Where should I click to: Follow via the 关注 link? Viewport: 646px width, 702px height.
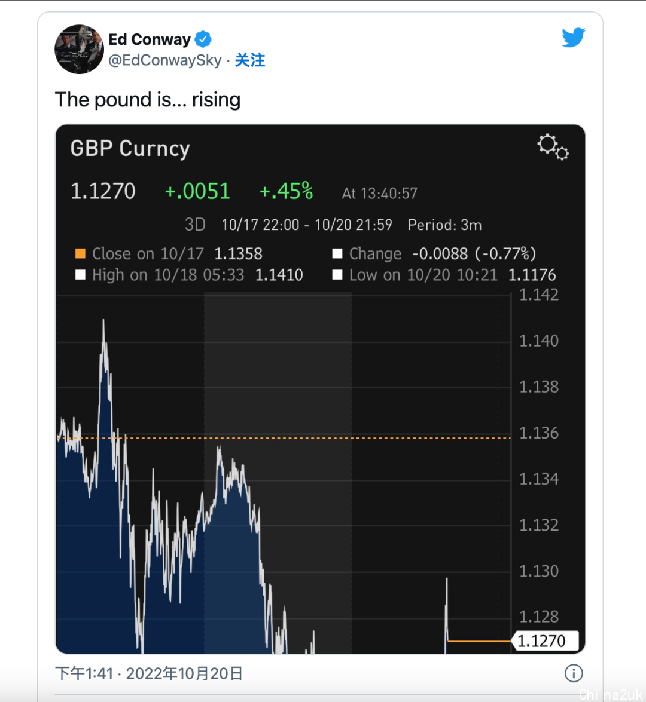coord(250,60)
